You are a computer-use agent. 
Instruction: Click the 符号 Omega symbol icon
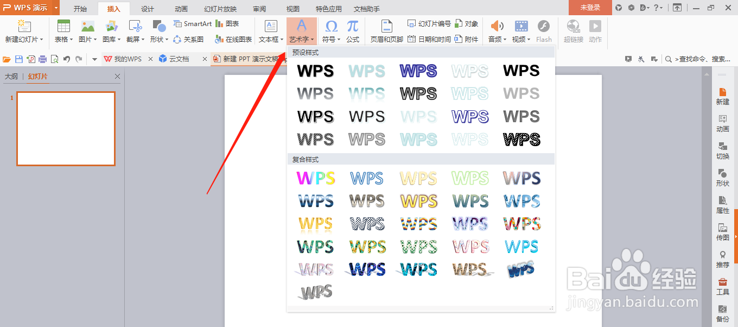(330, 27)
